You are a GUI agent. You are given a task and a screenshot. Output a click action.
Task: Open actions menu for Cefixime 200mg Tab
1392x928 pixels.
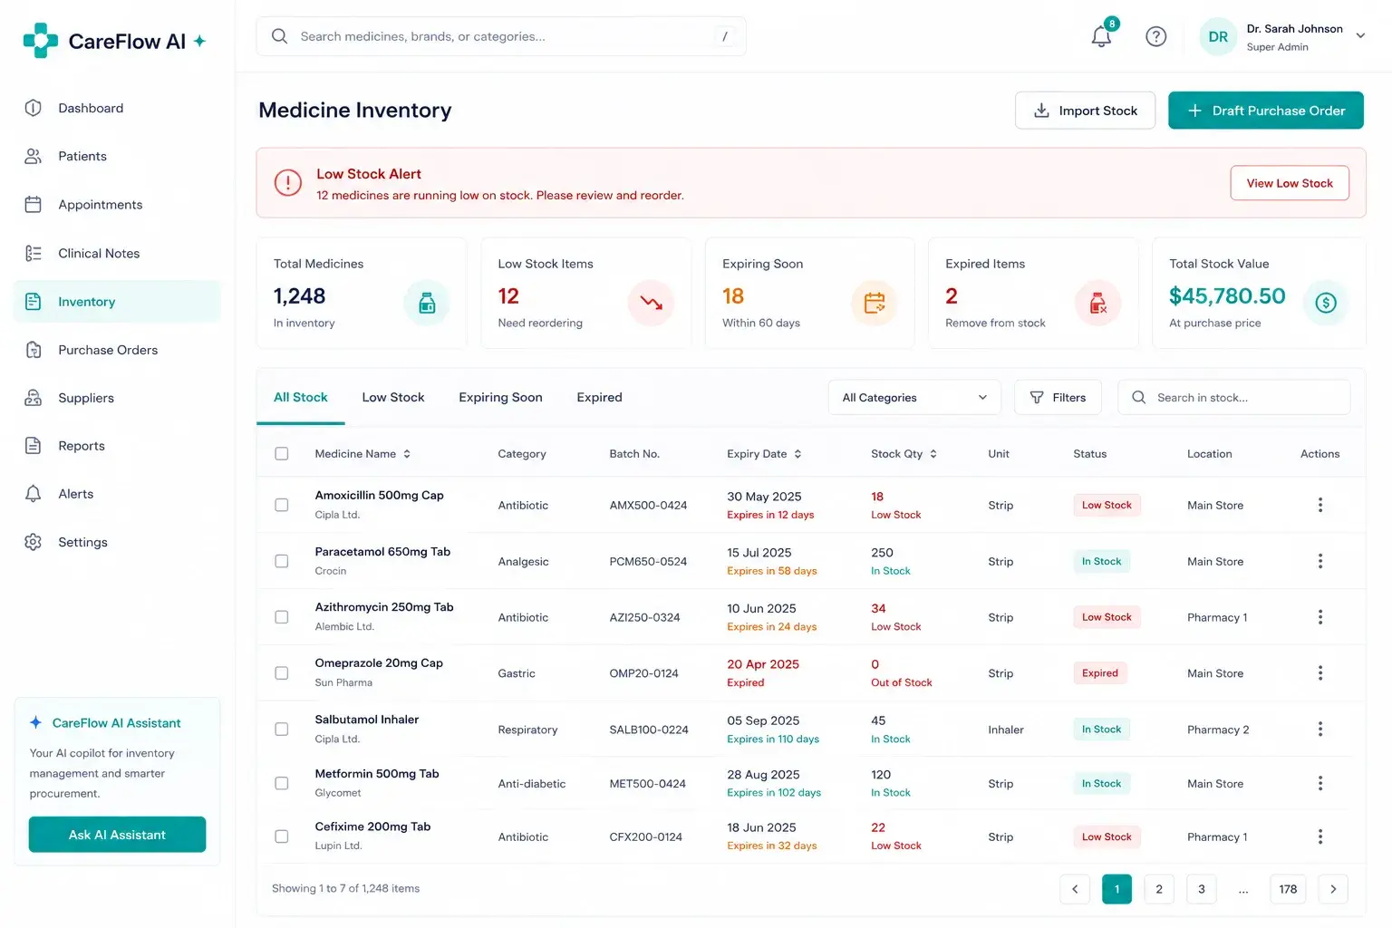(x=1320, y=836)
